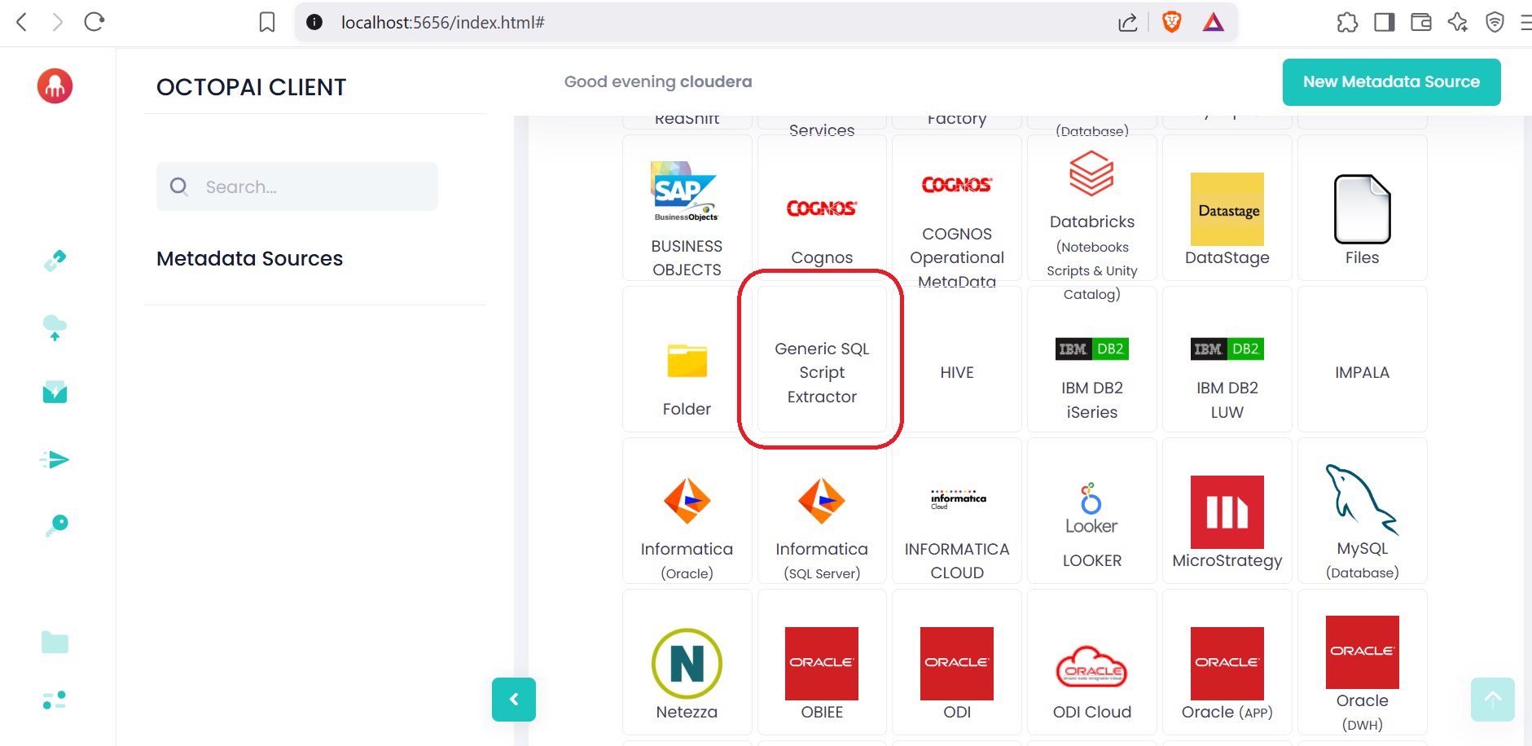Select the Databricks source tile
Screen dimensions: 1532x746
pyautogui.click(x=1091, y=208)
